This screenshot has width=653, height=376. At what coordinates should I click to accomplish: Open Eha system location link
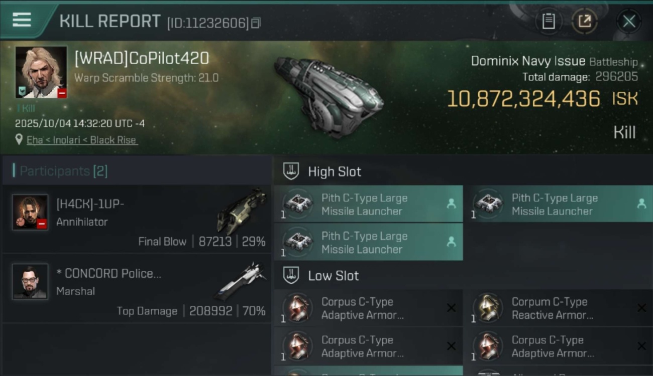(81, 140)
